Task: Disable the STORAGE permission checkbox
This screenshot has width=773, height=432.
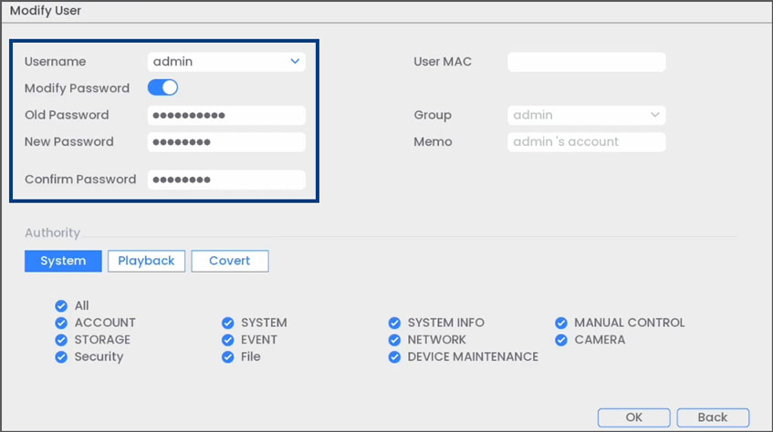Action: [61, 340]
